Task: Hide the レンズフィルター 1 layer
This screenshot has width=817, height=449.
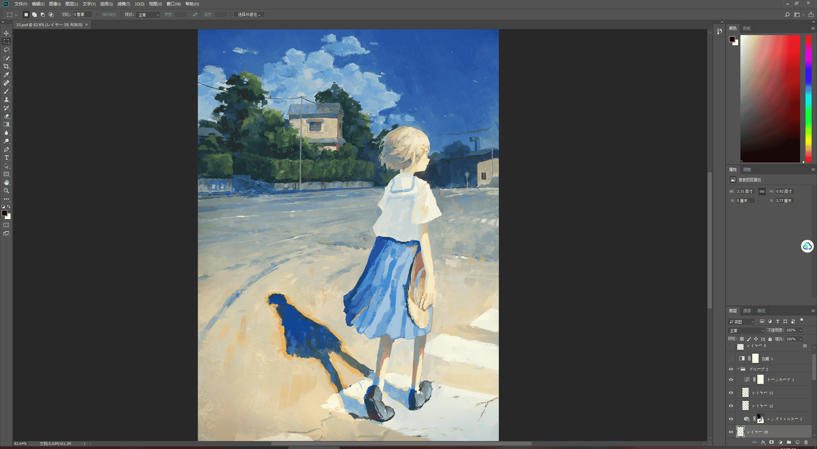Action: coord(731,419)
